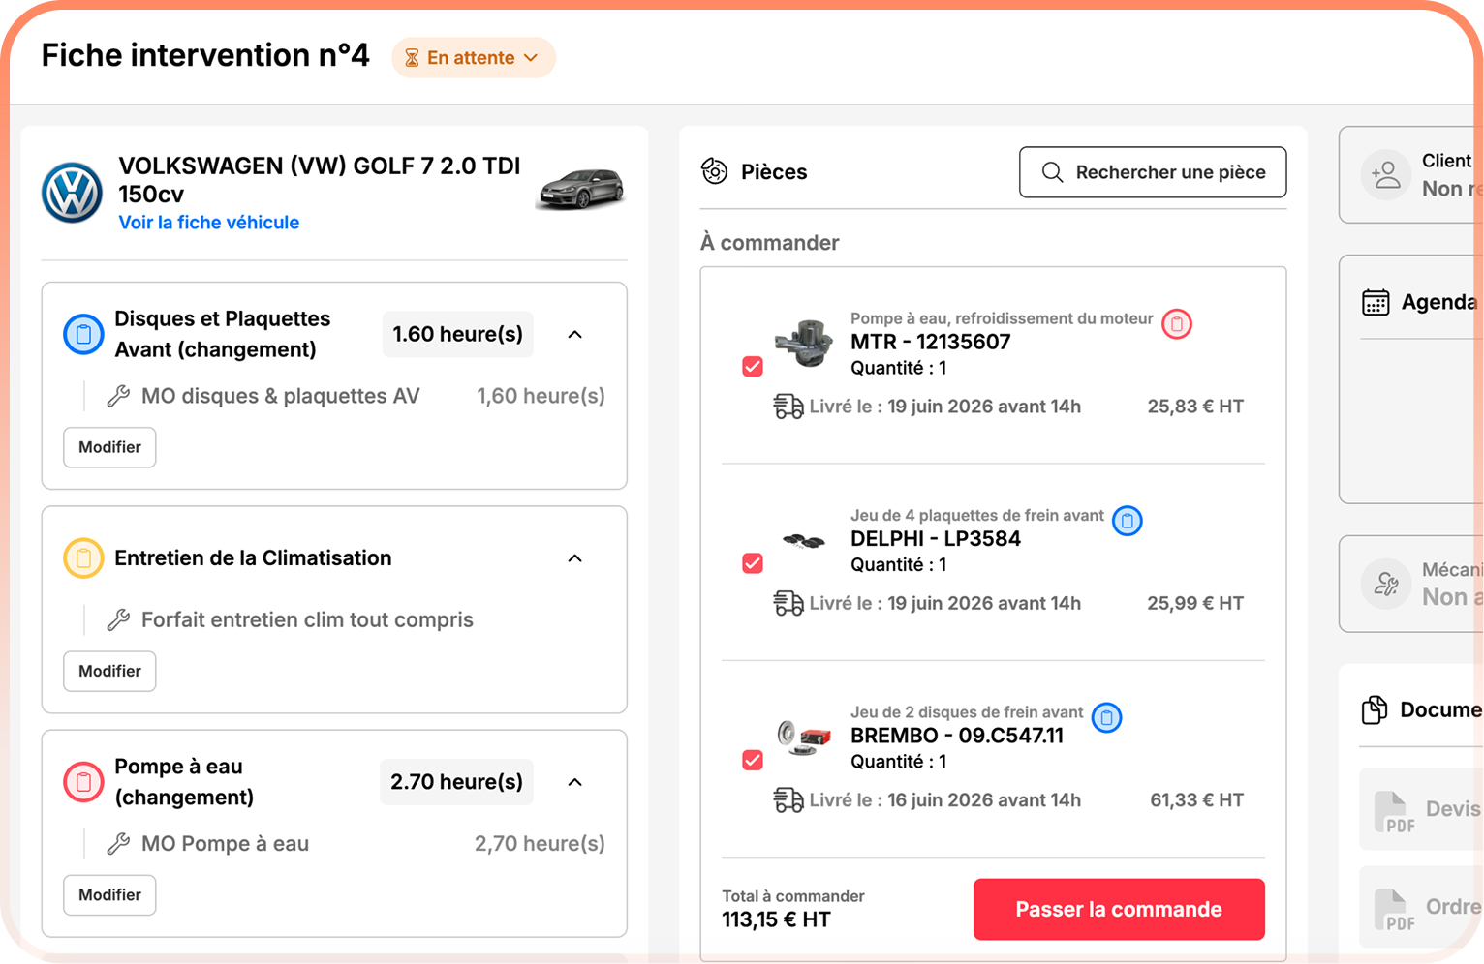Click Livré le : 16 juin 2026 avant 14h

pos(944,800)
